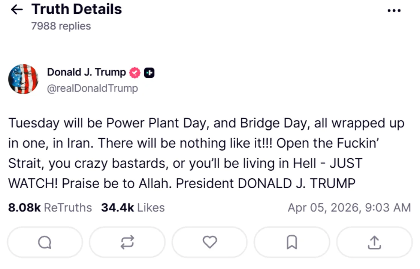Image resolution: width=420 pixels, height=269 pixels.
Task: Click the Apr 05, 2026 timestamp
Action: [349, 208]
